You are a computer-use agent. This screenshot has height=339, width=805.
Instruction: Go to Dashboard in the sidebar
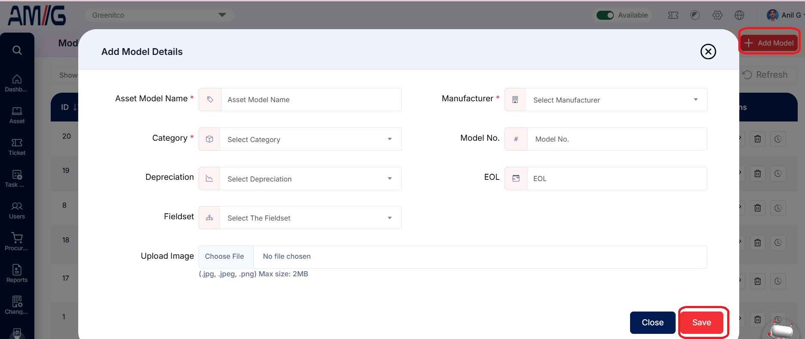pos(17,83)
